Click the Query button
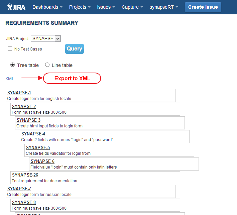Image resolution: width=237 pixels, height=215 pixels. coord(75,49)
